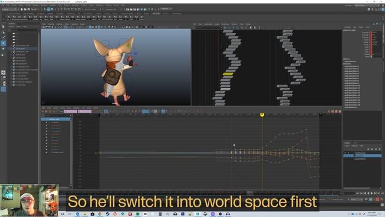
Task: Toggle visibility box of highlighted display layer
Action: pyautogui.click(x=345, y=156)
